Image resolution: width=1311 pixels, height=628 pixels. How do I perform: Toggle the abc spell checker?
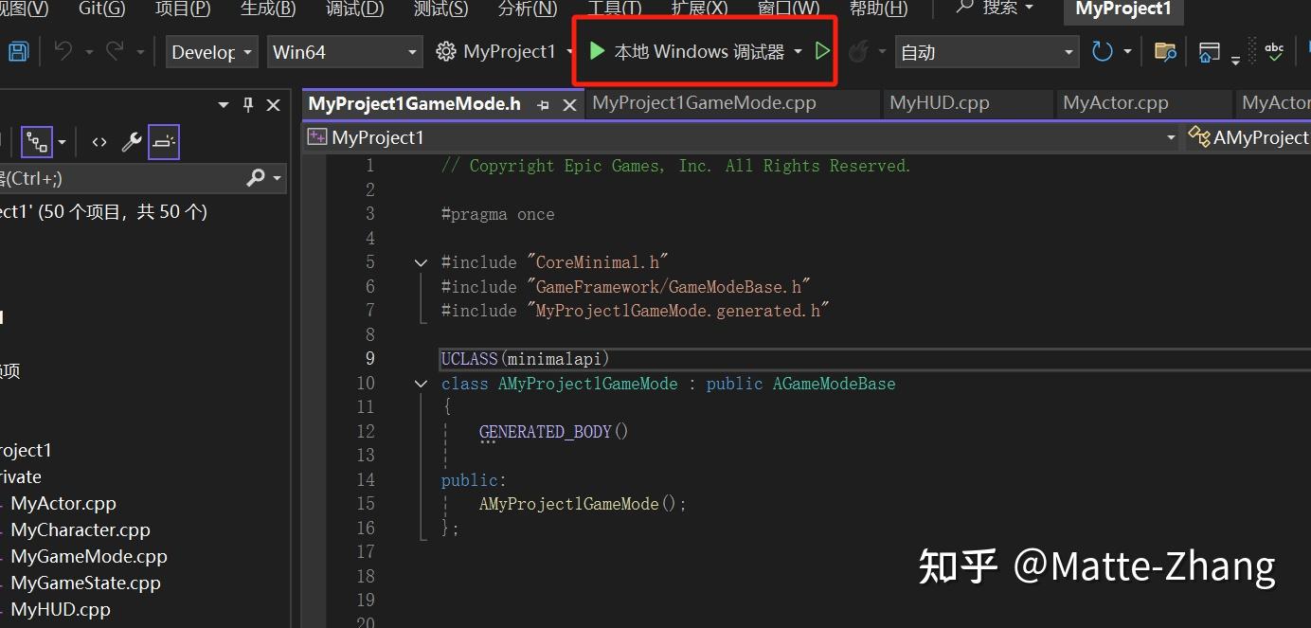[1274, 52]
